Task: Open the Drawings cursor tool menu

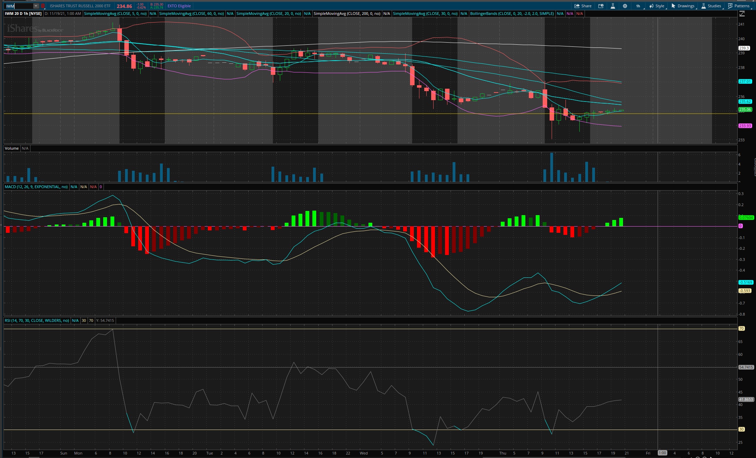Action: click(683, 6)
